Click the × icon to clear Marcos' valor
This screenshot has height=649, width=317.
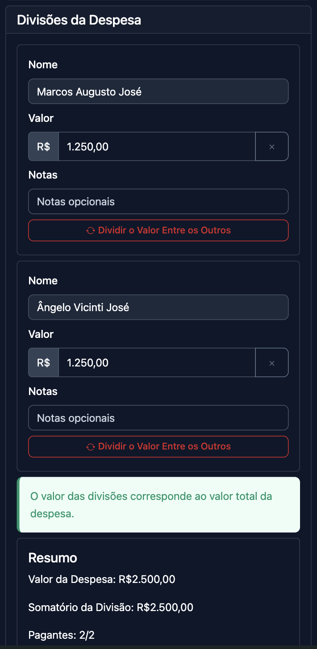(x=271, y=146)
